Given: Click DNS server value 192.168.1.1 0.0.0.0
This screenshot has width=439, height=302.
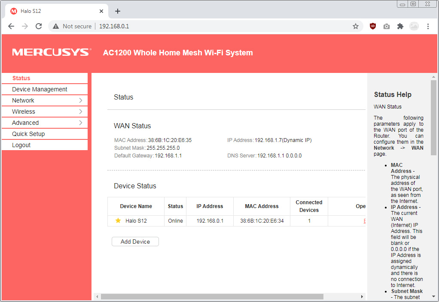Looking at the screenshot, I should 279,156.
